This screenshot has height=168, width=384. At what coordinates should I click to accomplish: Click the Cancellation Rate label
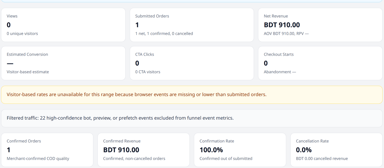312,141
